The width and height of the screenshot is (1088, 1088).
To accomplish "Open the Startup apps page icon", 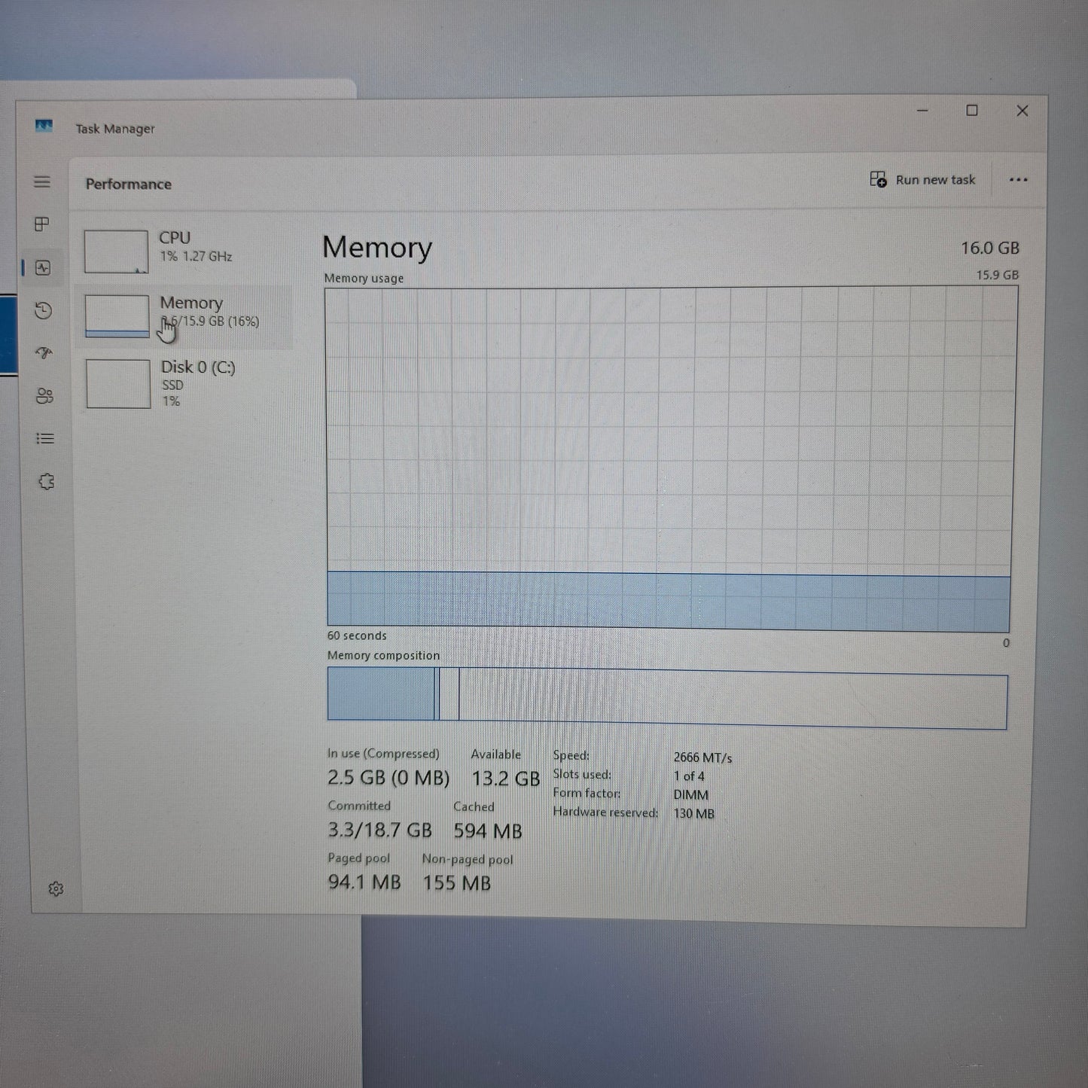I will point(44,352).
